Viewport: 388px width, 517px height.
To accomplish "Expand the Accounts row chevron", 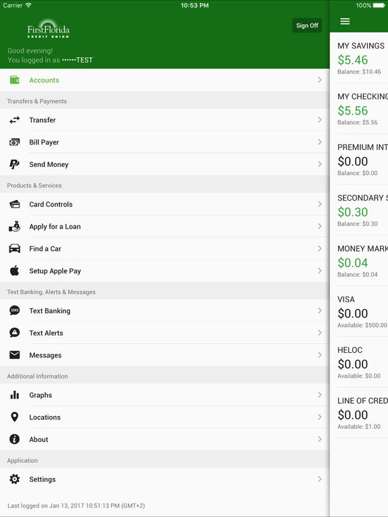I will [320, 80].
